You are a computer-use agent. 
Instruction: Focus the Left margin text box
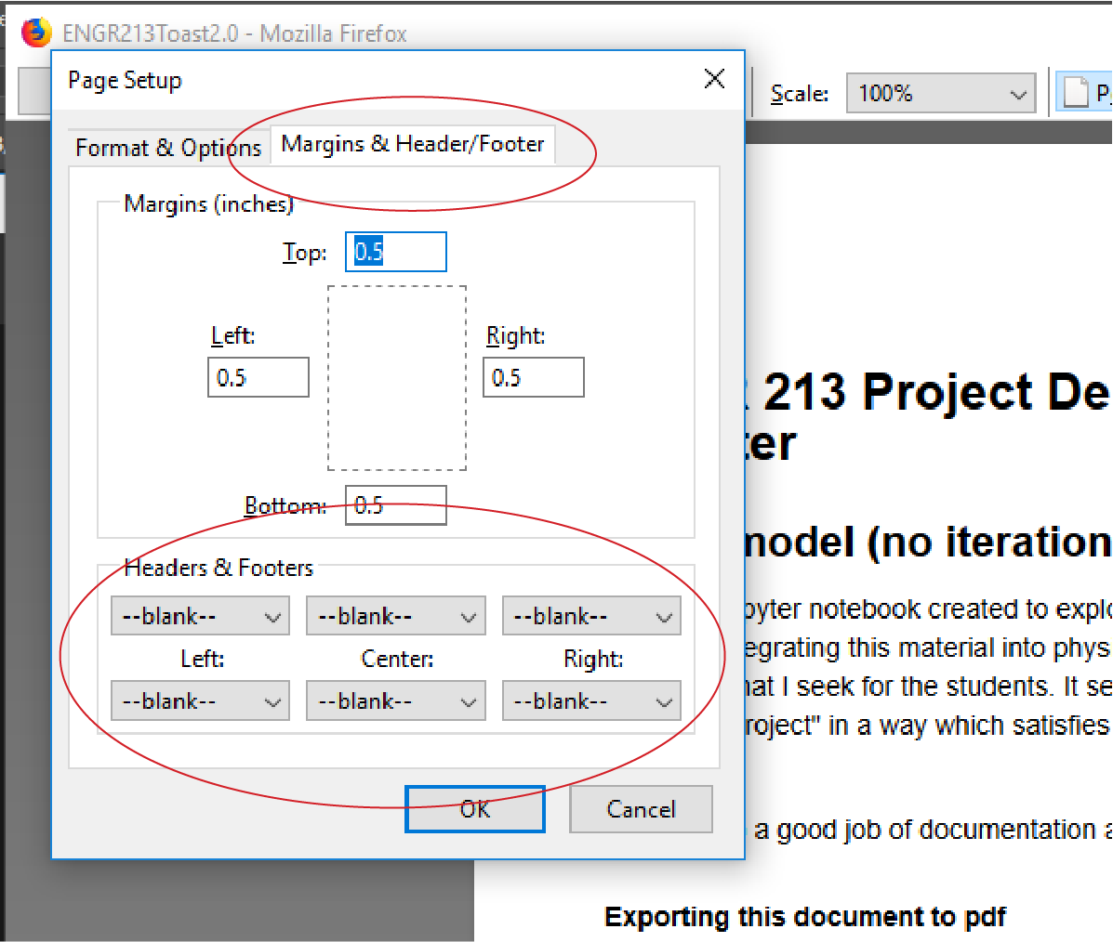[258, 377]
